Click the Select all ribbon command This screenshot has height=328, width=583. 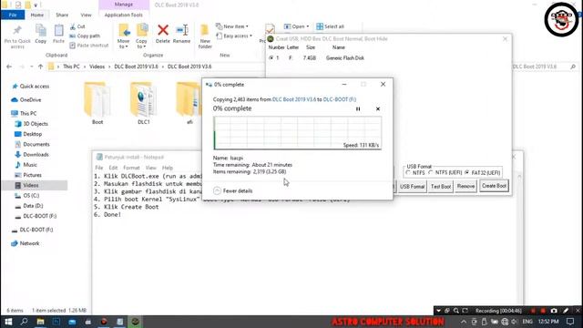(x=330, y=26)
